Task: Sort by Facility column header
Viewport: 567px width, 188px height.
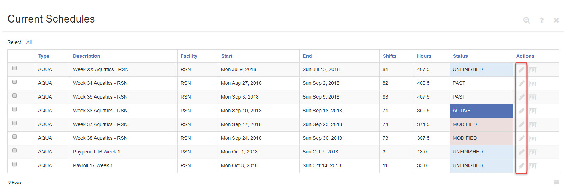Action: point(189,56)
